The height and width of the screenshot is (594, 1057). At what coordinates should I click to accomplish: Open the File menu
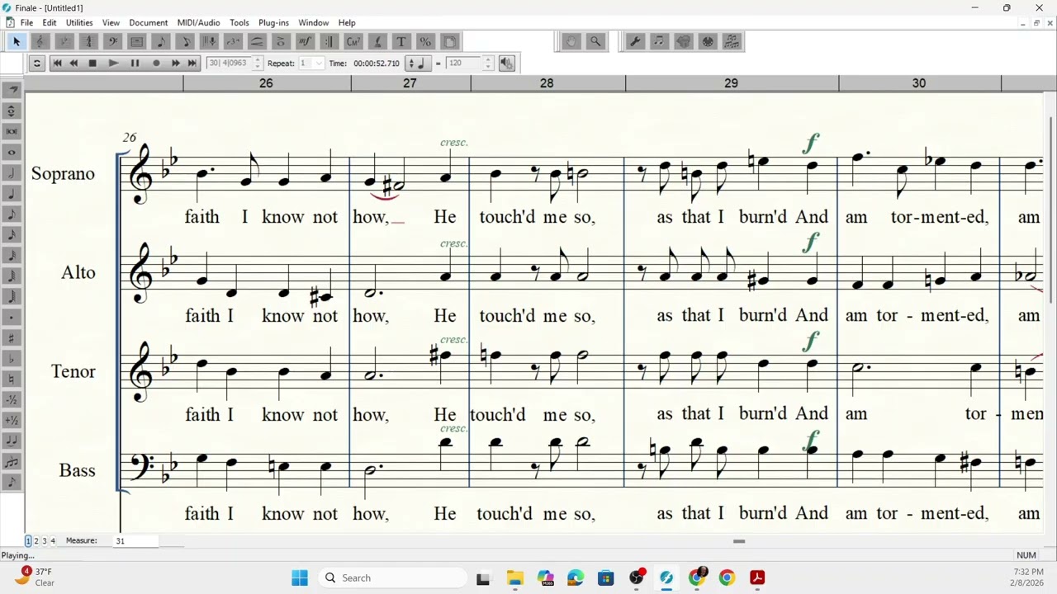[26, 22]
